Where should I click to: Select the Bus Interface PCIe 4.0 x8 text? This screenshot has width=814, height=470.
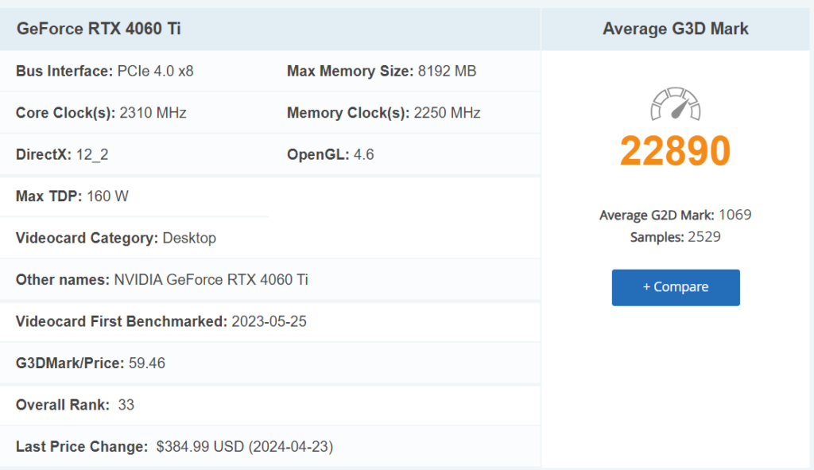(155, 72)
